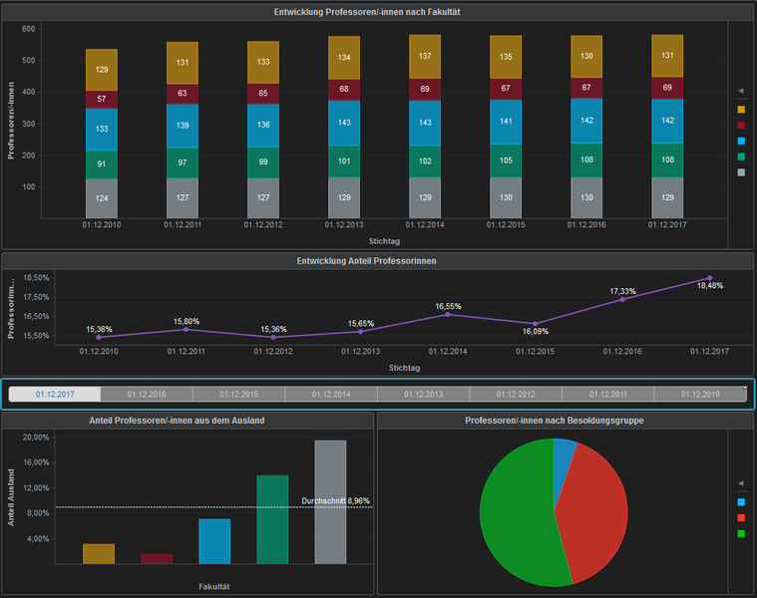This screenshot has width=757, height=598.
Task: Click the green pie chart legend swatch
Action: (x=740, y=533)
